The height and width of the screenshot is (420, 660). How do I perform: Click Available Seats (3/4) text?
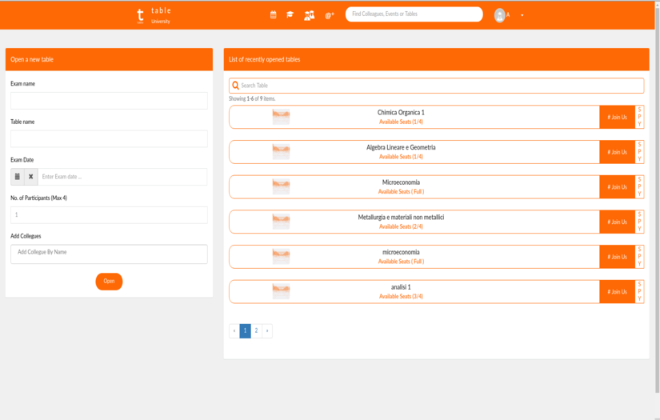(401, 296)
